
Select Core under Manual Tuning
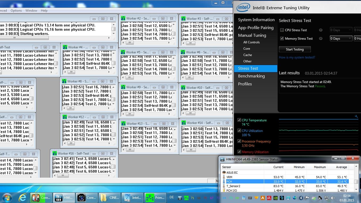click(x=247, y=49)
